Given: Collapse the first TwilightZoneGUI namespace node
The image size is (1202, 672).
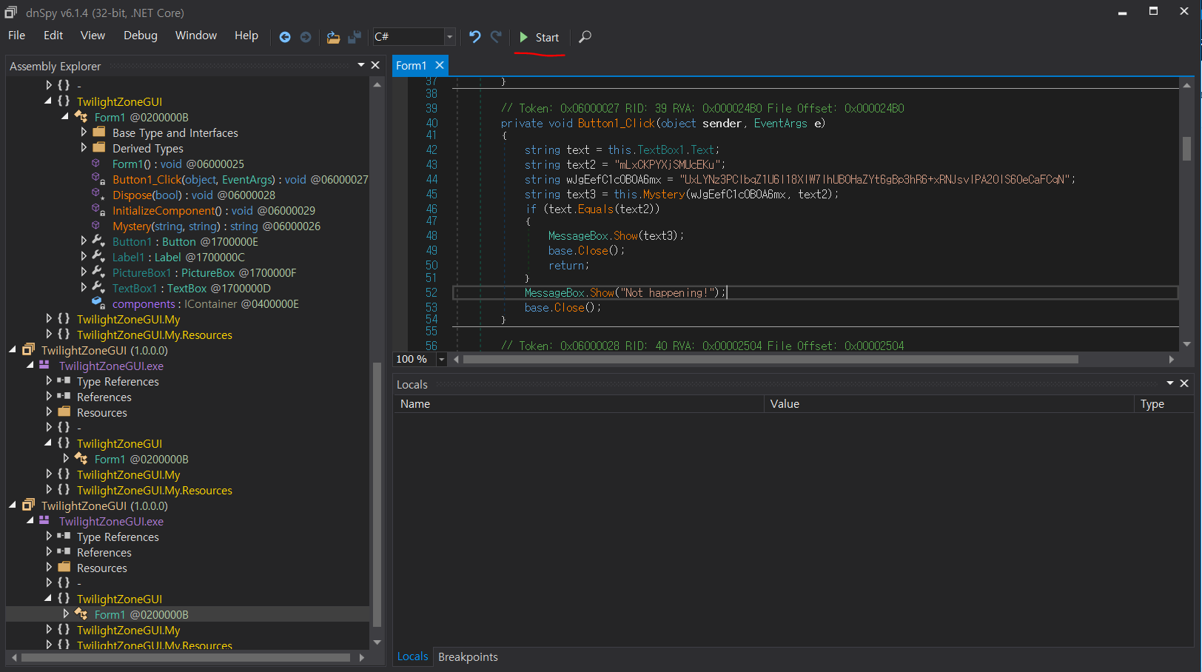Looking at the screenshot, I should point(49,101).
